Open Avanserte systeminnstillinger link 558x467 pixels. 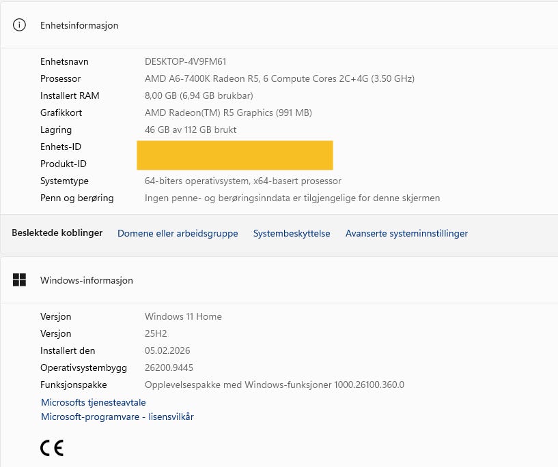tap(406, 233)
